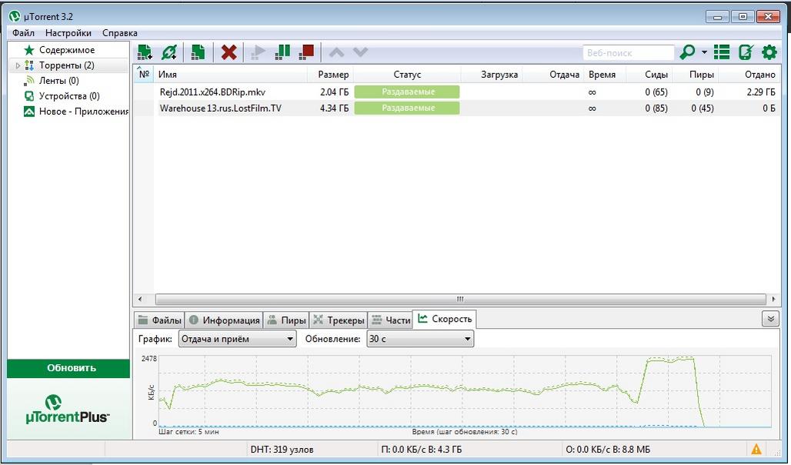The image size is (791, 465).
Task: Select the Скорость tab
Action: tap(445, 319)
